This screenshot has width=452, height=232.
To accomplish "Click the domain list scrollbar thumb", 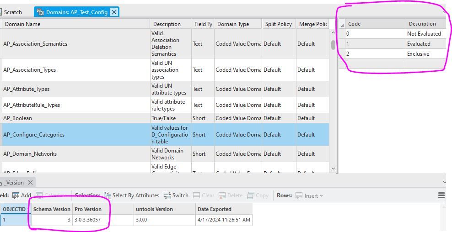I will pyautogui.click(x=333, y=45).
